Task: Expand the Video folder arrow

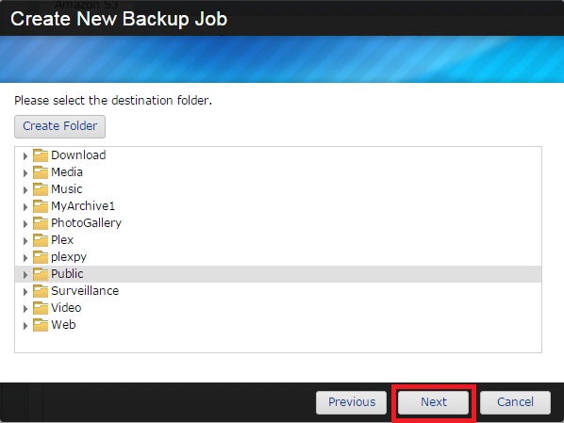Action: click(25, 309)
